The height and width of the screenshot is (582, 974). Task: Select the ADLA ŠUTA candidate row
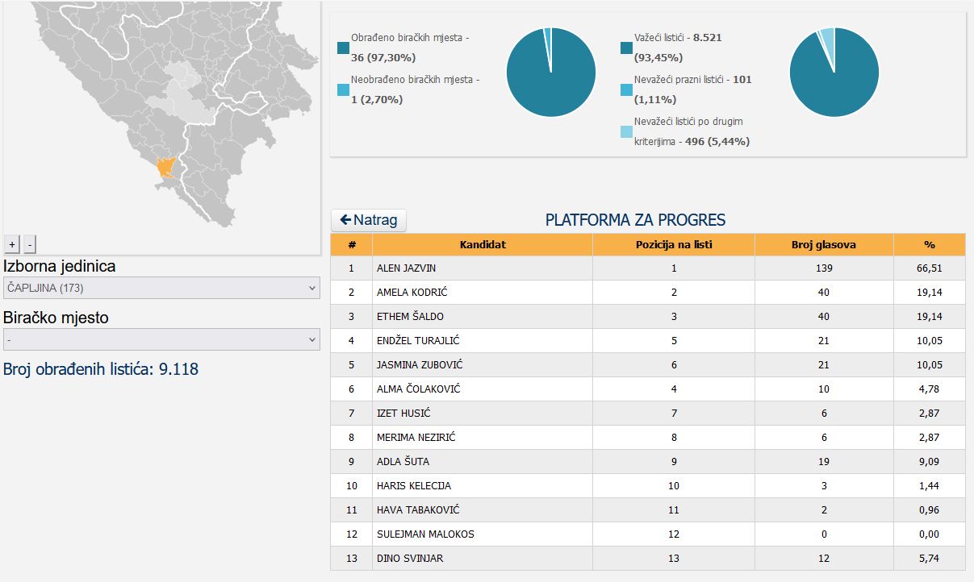click(x=648, y=462)
